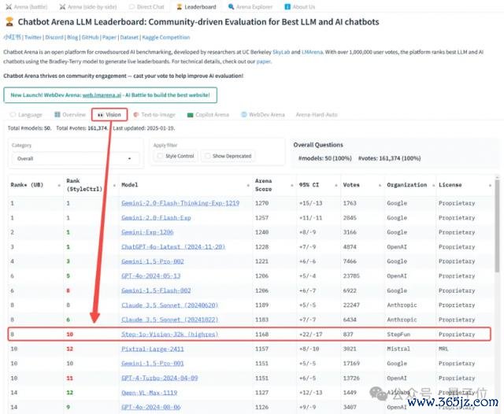Switch to Text-to-Image tab
504x414 pixels.
154,115
